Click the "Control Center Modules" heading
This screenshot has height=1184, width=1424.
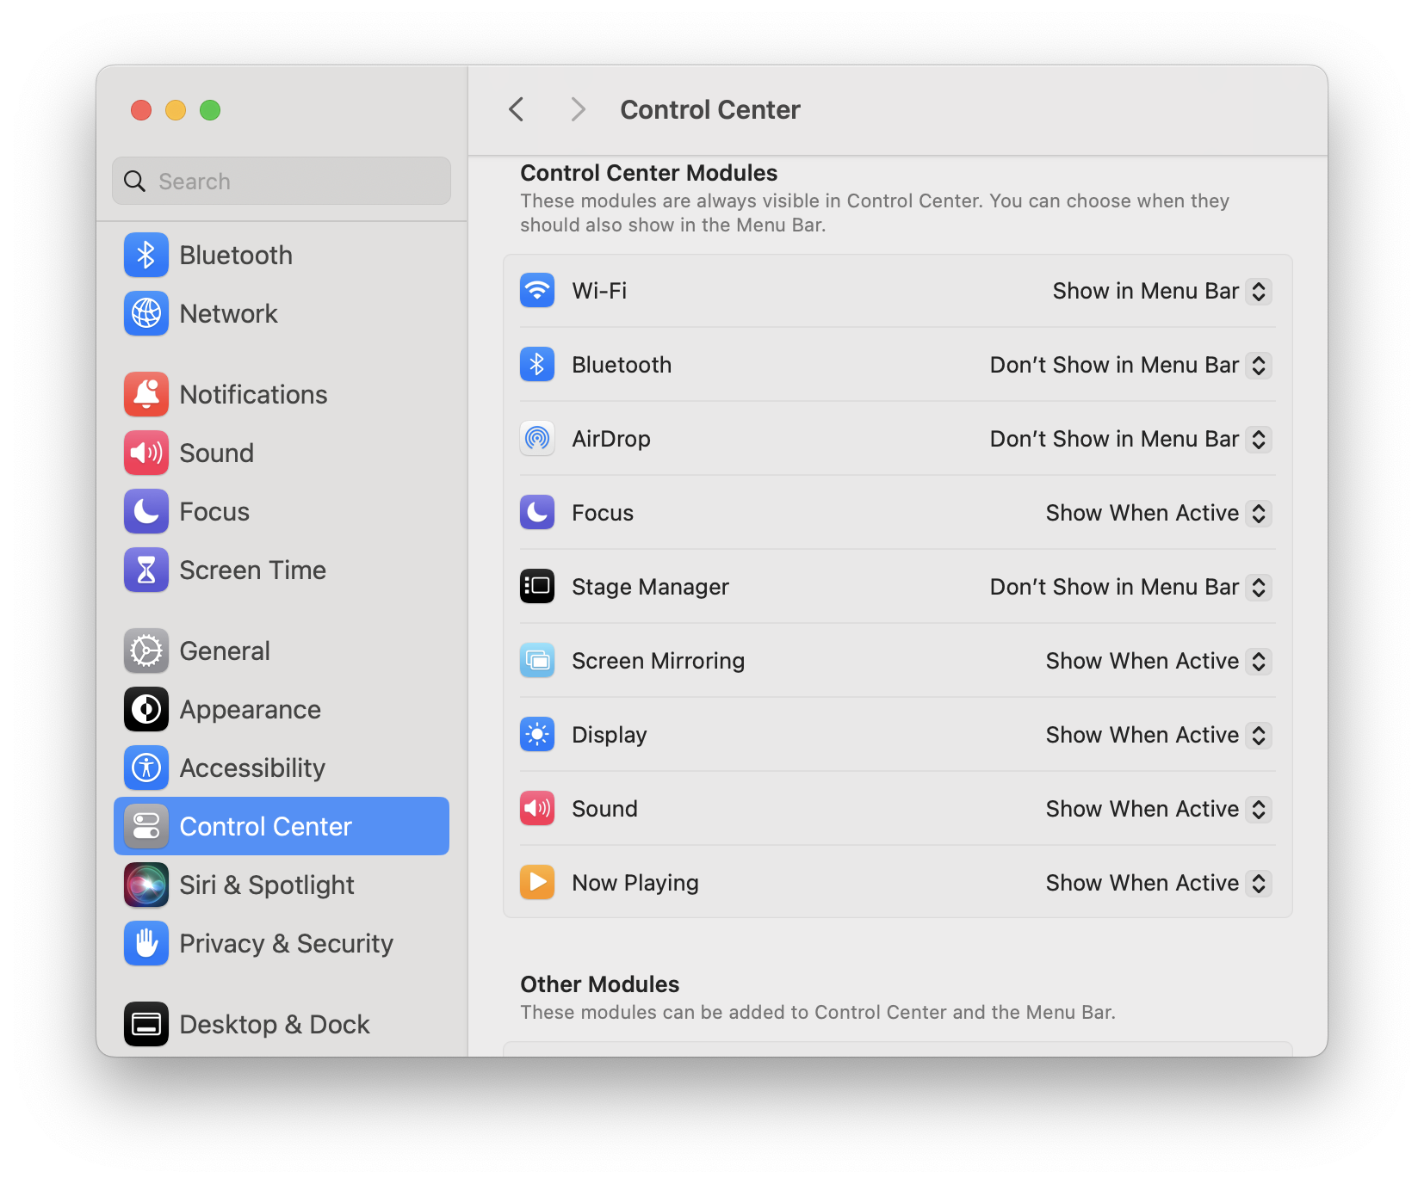click(x=648, y=173)
